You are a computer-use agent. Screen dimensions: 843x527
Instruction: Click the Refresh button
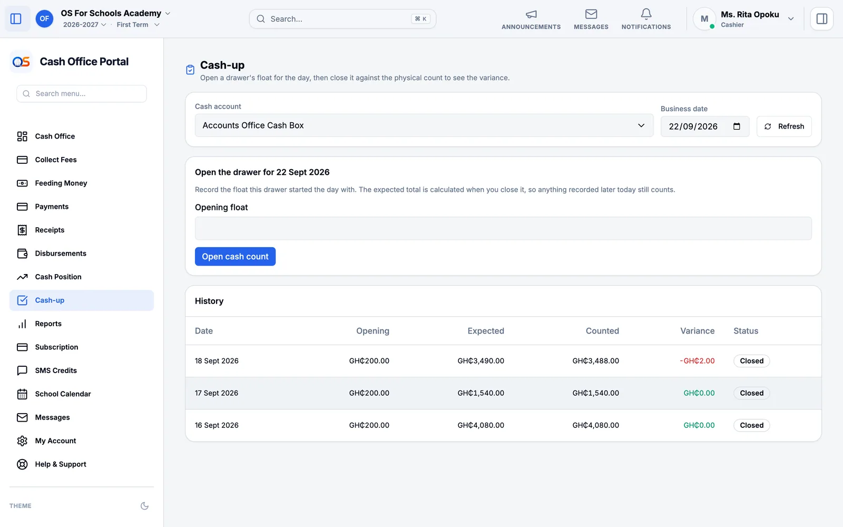pyautogui.click(x=784, y=126)
